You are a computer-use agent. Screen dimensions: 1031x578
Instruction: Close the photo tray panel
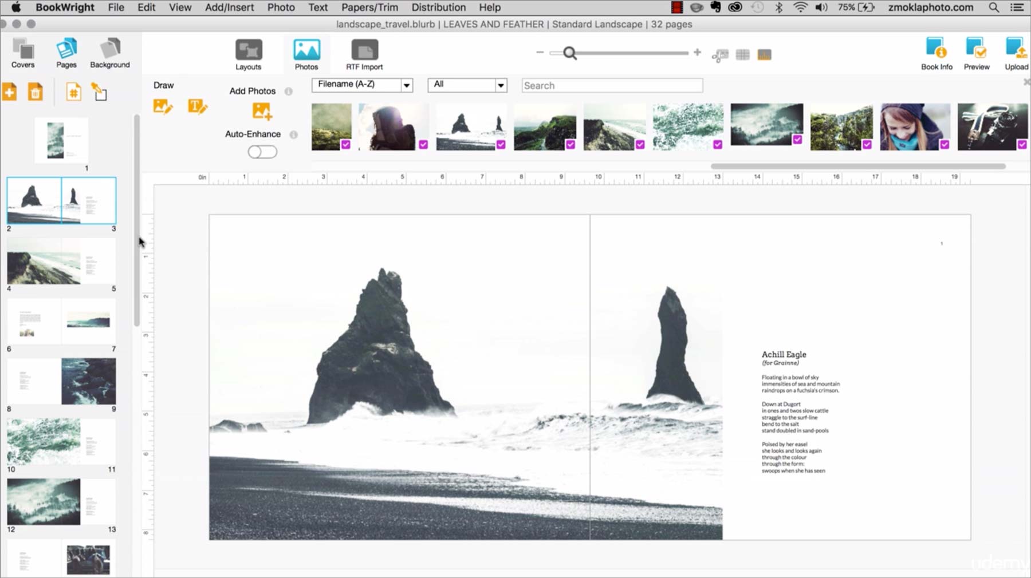(1026, 82)
